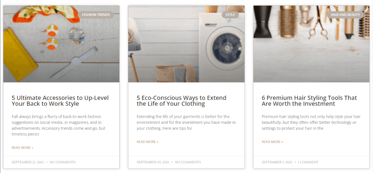Open '5 Ultimate Accessories to Up-Level' article title
Viewport: 373px width, 173px height.
[60, 101]
